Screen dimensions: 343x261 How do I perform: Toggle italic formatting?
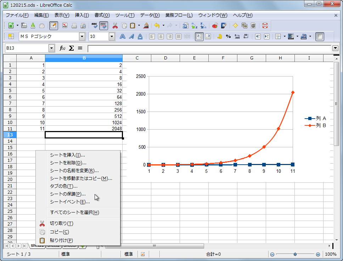pyautogui.click(x=131, y=36)
